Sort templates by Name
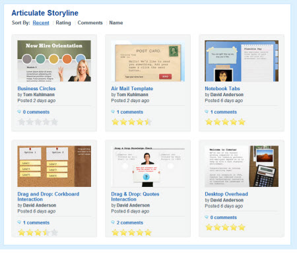The width and height of the screenshot is (297, 254). pos(116,22)
